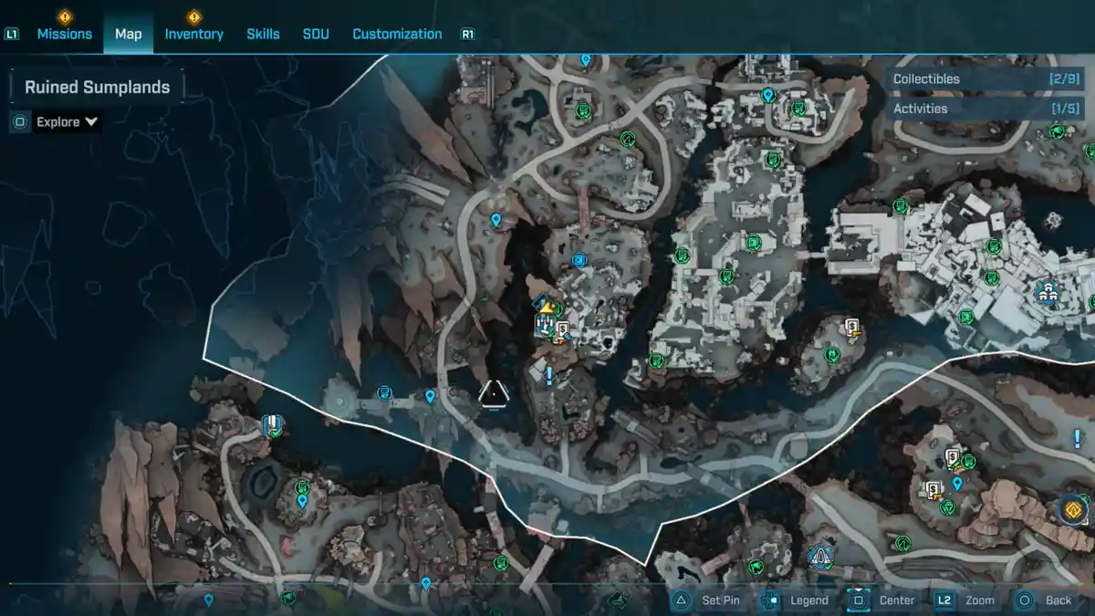This screenshot has height=616, width=1095.
Task: Click the warning icon above Missions
Action: click(65, 16)
